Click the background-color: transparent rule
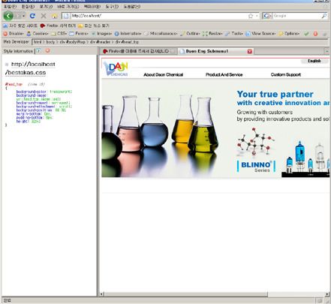Screen dimensions: 331x304 [x=44, y=92]
